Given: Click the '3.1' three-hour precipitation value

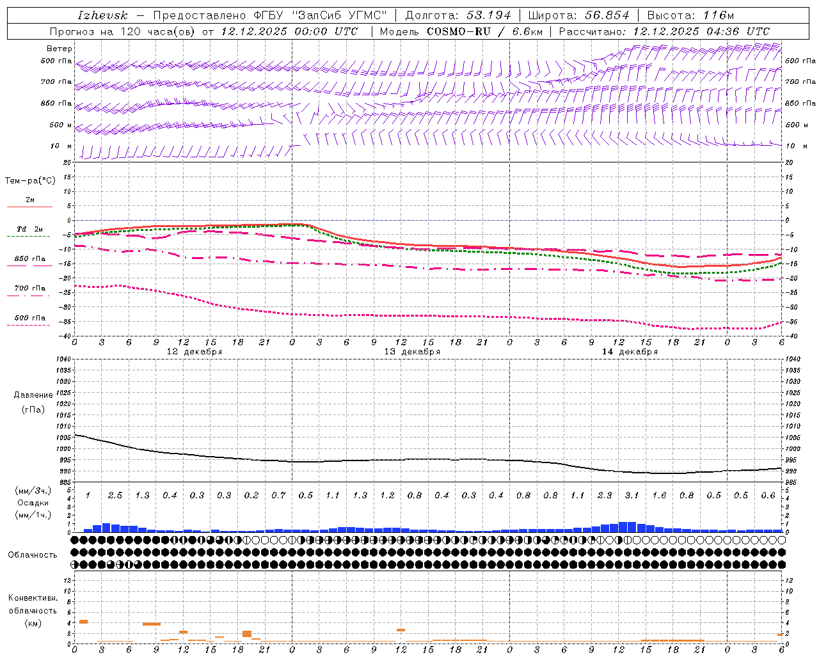Looking at the screenshot, I should tap(632, 495).
